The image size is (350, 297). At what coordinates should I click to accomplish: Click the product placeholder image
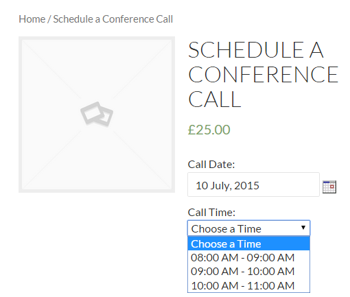(x=97, y=115)
